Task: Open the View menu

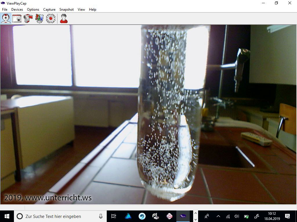Action: click(81, 10)
